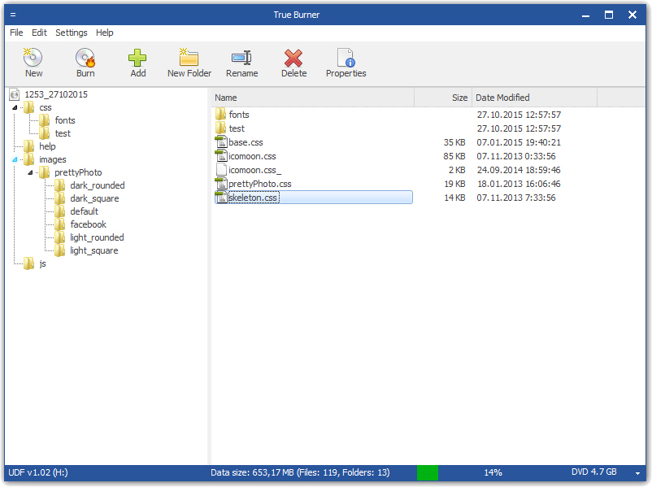Image resolution: width=652 pixels, height=487 pixels.
Task: Click the date '24.09.2014 18:59:46'
Action: (519, 170)
